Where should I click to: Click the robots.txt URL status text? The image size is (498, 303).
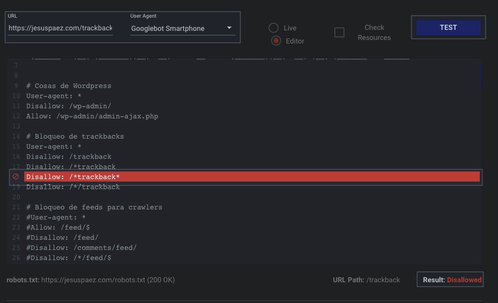coord(91,280)
